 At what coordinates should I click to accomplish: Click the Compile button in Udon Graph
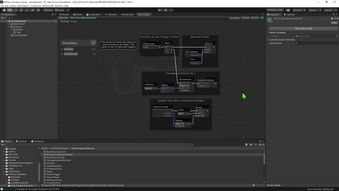(245, 18)
